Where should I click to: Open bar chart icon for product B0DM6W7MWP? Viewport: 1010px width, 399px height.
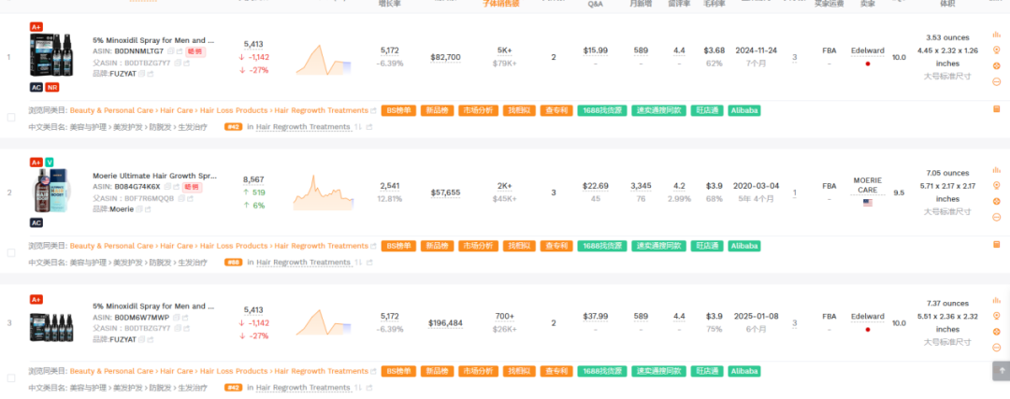[997, 301]
